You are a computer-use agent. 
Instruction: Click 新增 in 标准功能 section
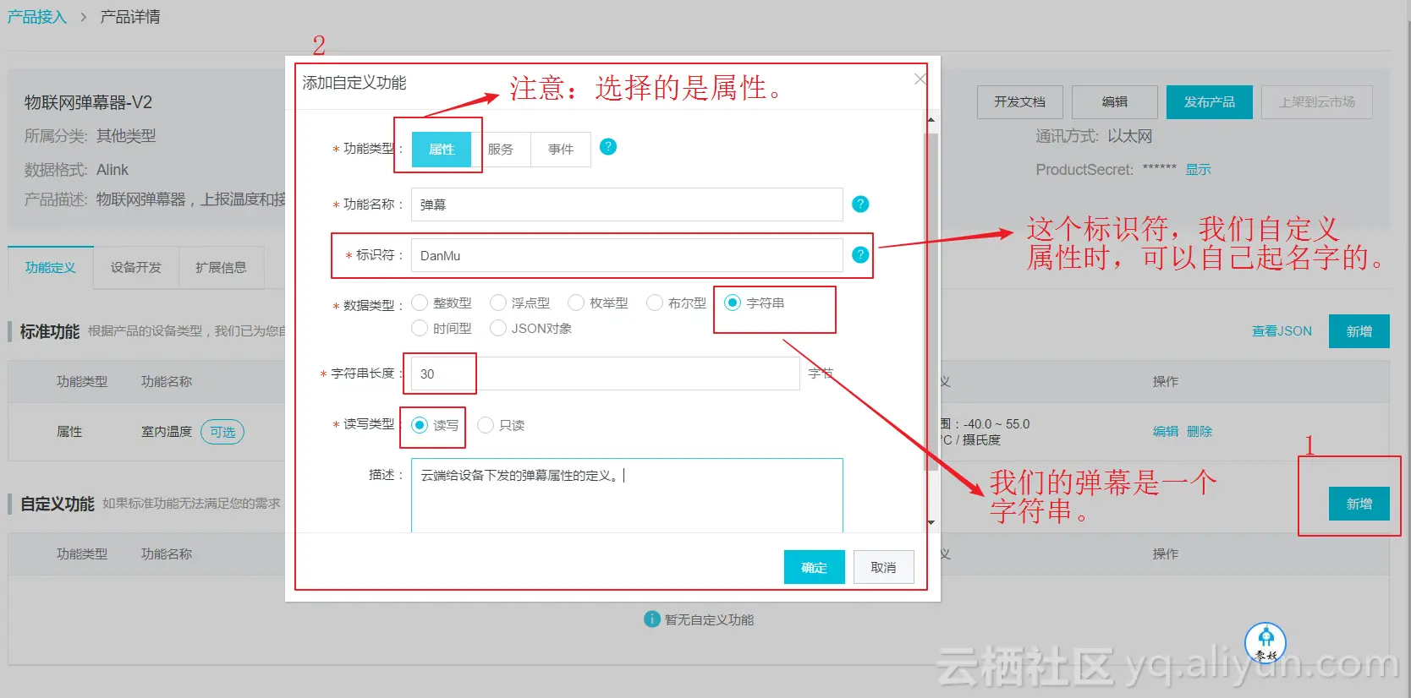click(1359, 331)
